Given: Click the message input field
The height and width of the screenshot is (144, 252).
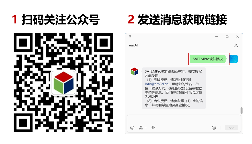Looking at the screenshot, I should point(184,120).
